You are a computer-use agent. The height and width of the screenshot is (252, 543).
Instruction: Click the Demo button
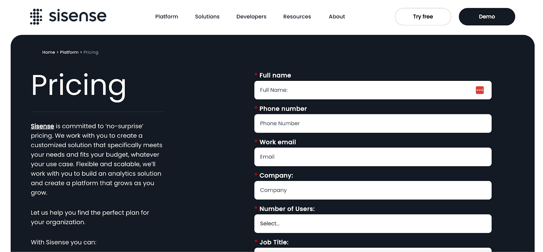(x=487, y=17)
